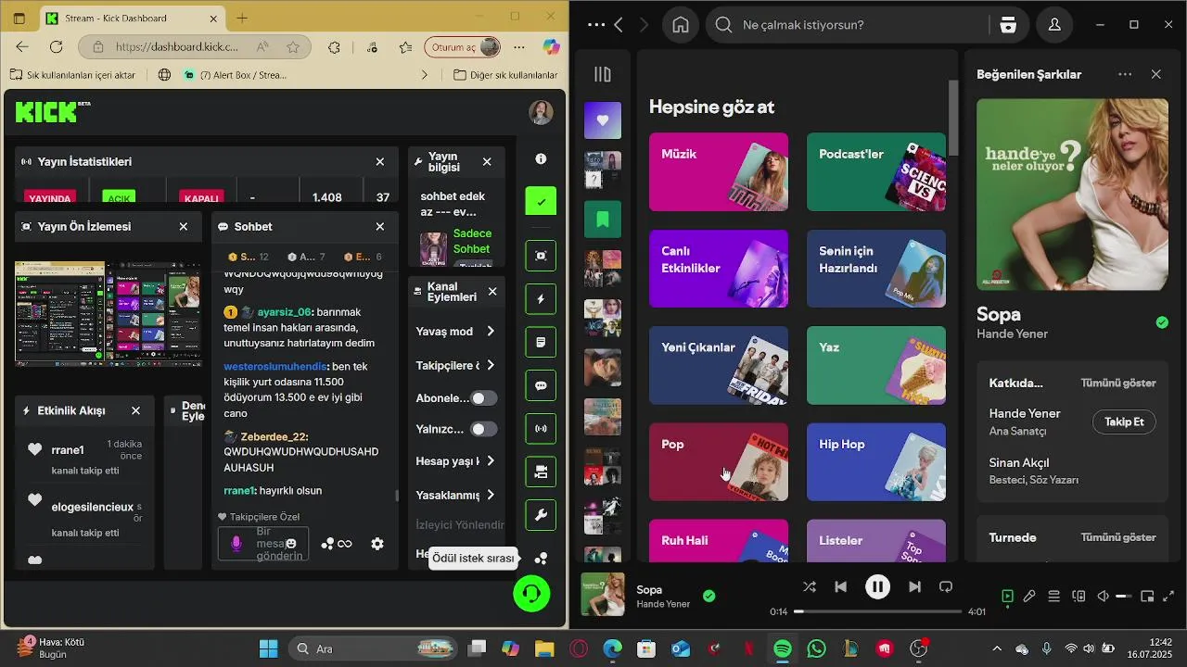
Task: Toggle shuffle in Spotify player
Action: pos(810,586)
